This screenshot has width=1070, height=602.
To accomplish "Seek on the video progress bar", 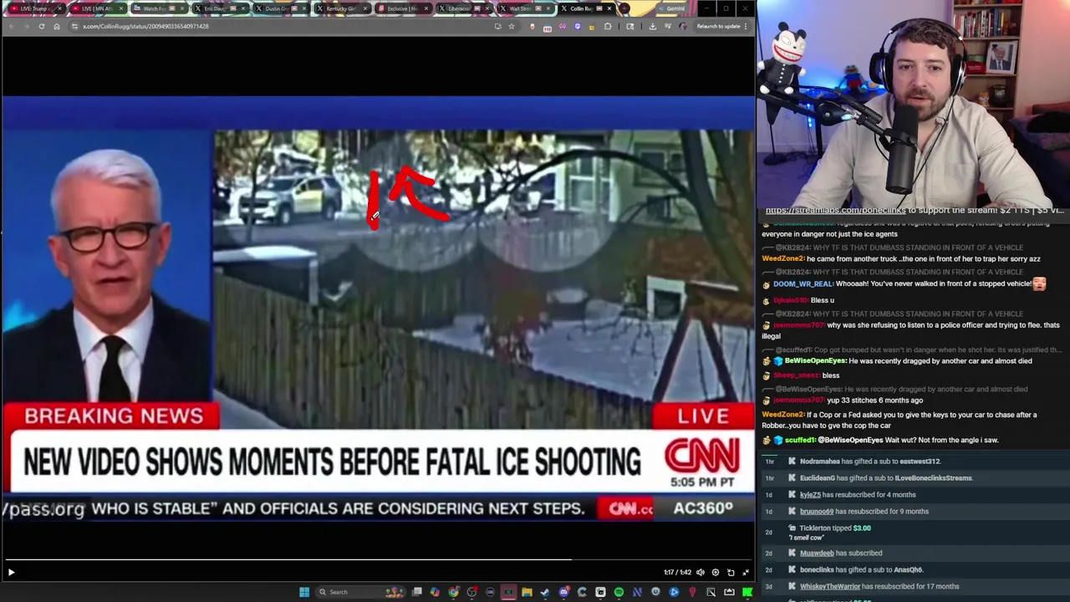I will (378, 559).
